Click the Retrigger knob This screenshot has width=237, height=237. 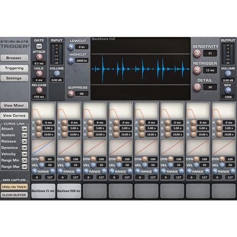[x=197, y=70]
